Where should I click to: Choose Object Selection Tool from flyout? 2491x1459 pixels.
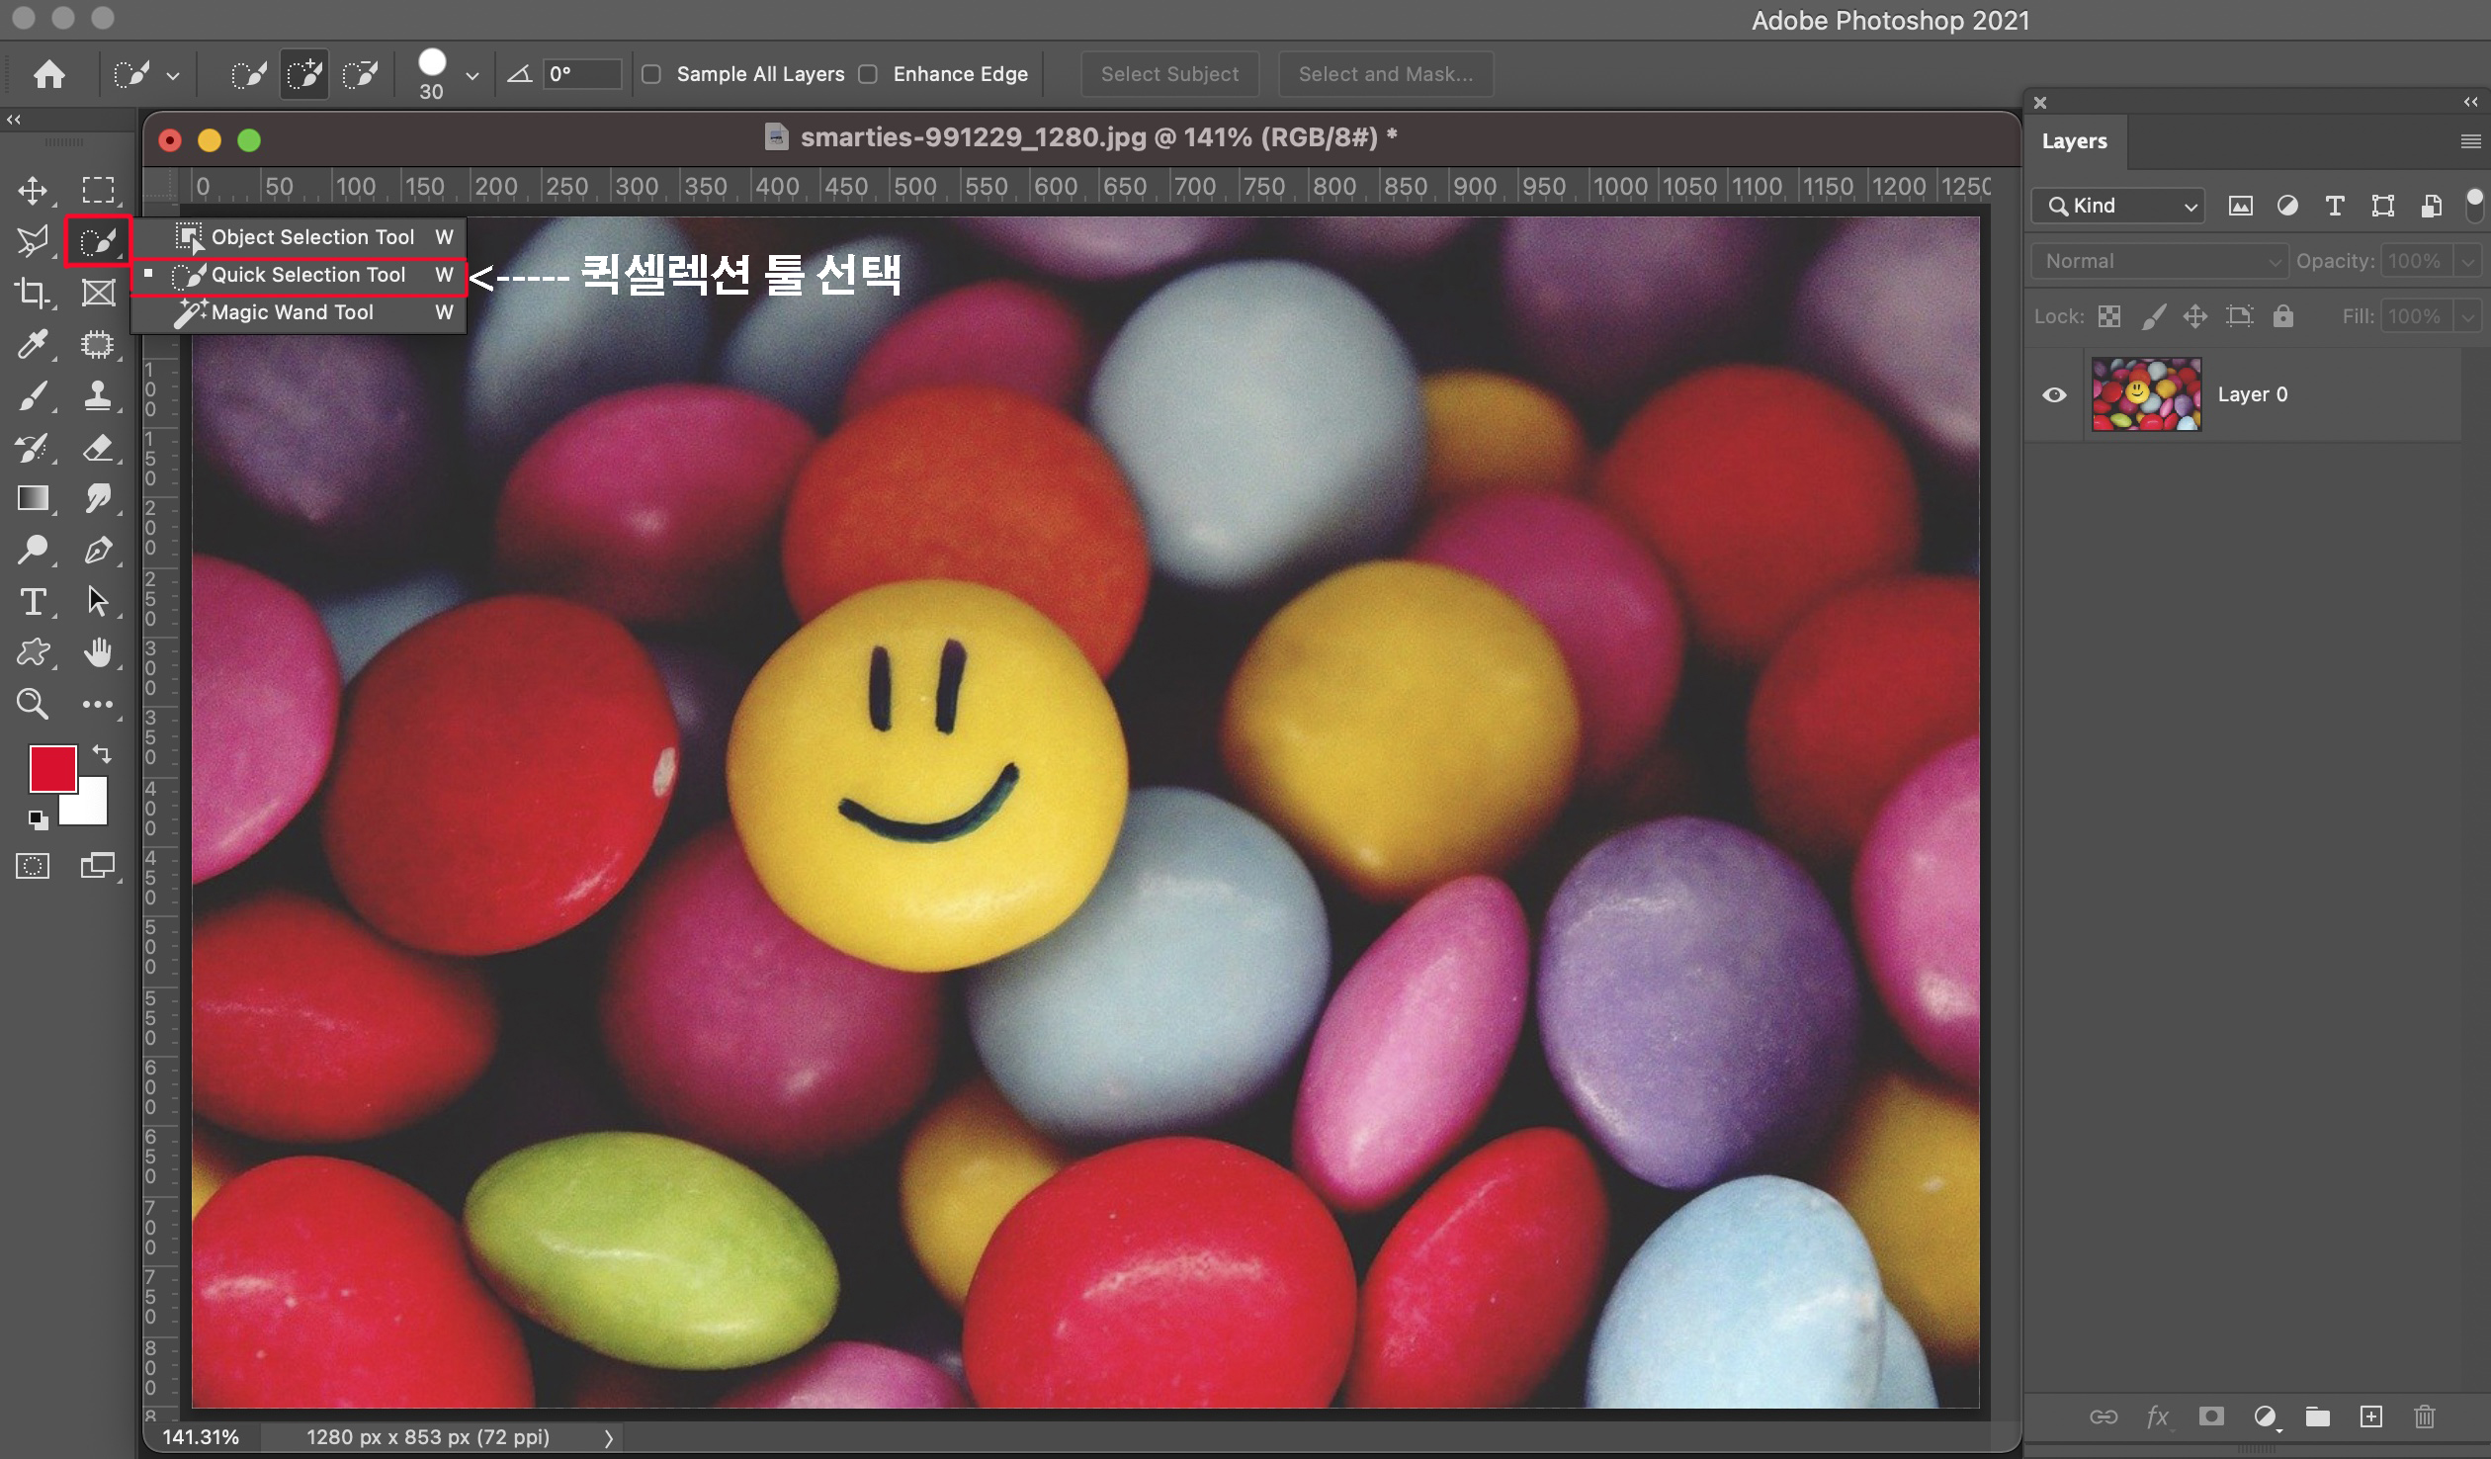(x=312, y=237)
